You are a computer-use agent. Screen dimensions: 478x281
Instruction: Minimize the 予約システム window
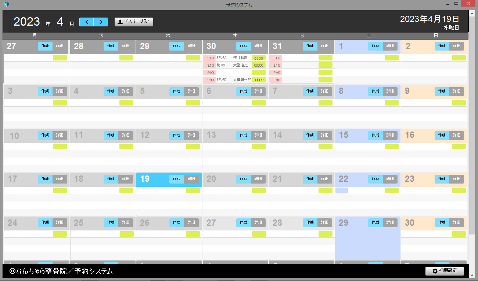point(449,4)
